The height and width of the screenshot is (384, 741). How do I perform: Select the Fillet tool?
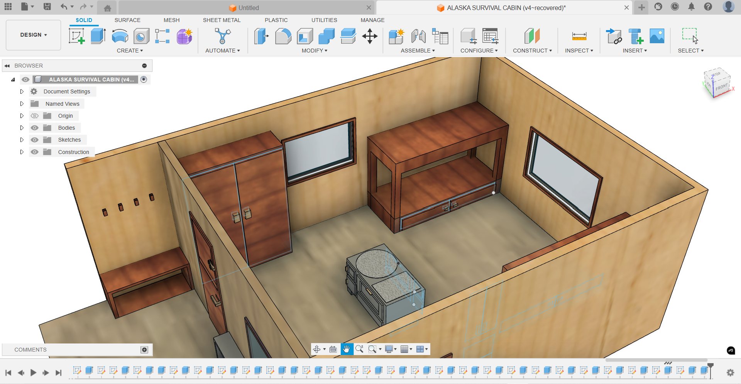pyautogui.click(x=283, y=36)
